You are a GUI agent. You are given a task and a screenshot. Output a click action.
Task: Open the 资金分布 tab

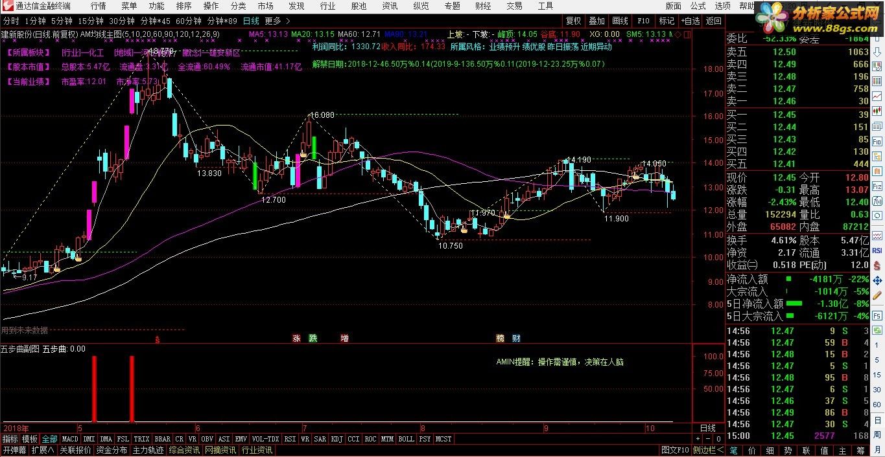[112, 450]
